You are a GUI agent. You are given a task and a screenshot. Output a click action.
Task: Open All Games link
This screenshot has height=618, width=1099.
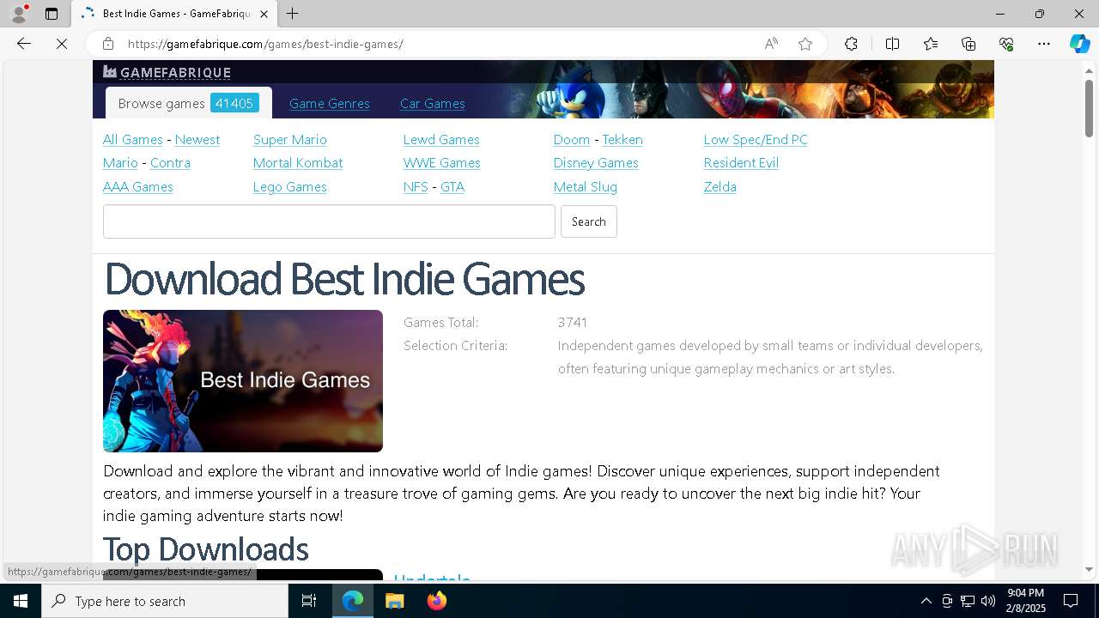[133, 139]
